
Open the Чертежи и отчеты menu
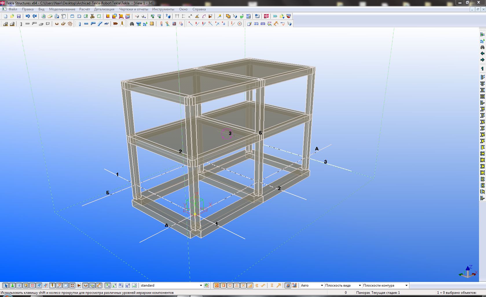[133, 9]
